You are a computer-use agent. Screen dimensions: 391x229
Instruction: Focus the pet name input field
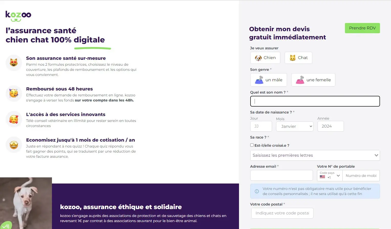[x=315, y=101]
